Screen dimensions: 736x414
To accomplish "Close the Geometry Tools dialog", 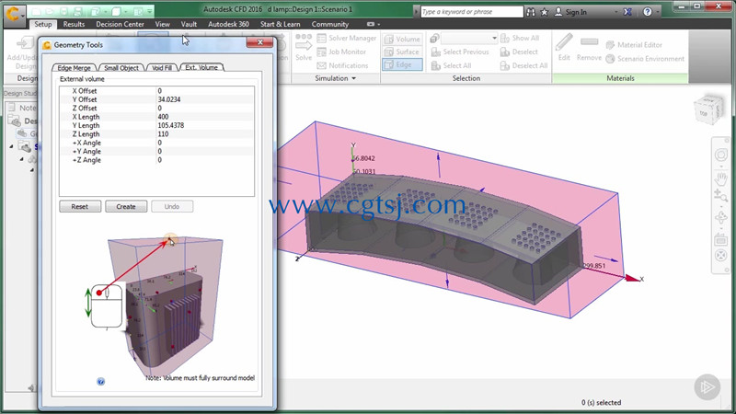I will [x=259, y=42].
